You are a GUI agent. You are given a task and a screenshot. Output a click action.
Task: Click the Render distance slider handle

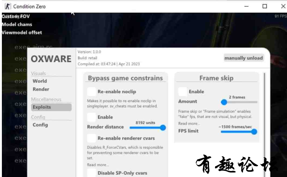click(x=163, y=127)
